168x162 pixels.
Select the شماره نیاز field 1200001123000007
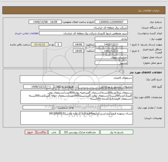click(x=111, y=22)
